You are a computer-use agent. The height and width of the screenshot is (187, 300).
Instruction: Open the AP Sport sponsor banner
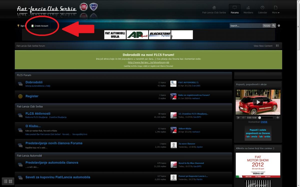click(x=137, y=35)
